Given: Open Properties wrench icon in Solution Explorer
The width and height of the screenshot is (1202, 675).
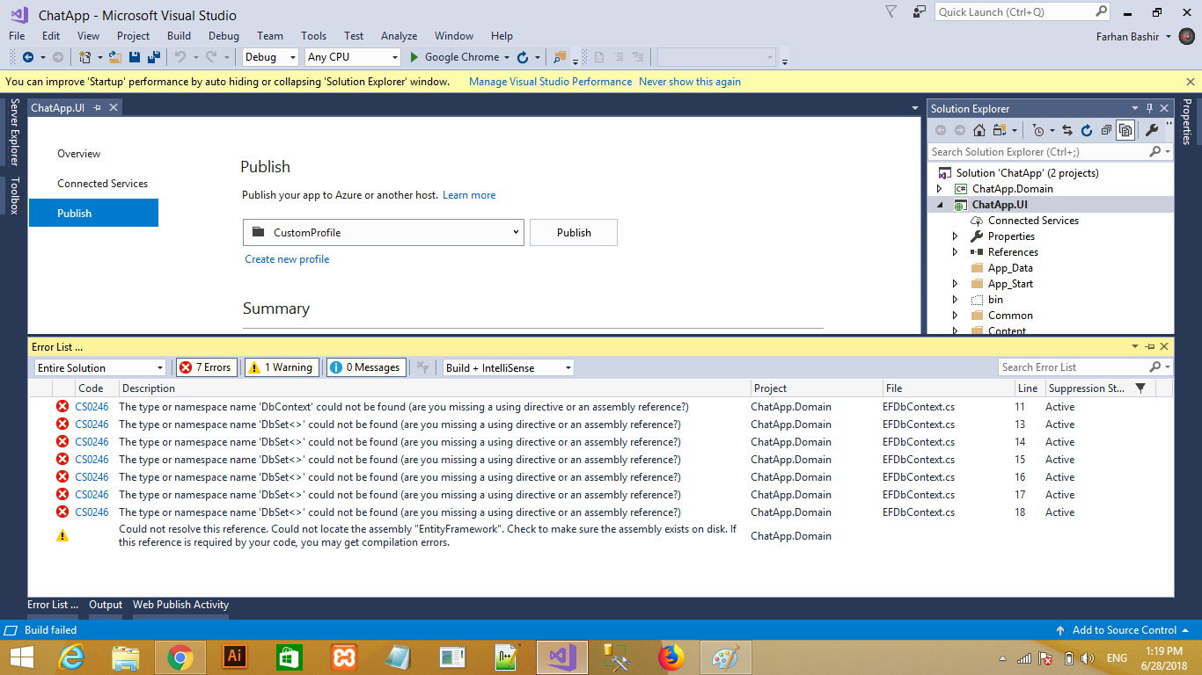Looking at the screenshot, I should (x=1151, y=130).
